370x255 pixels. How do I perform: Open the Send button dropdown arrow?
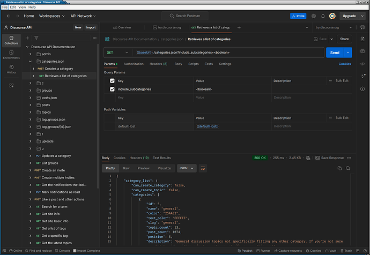click(348, 52)
